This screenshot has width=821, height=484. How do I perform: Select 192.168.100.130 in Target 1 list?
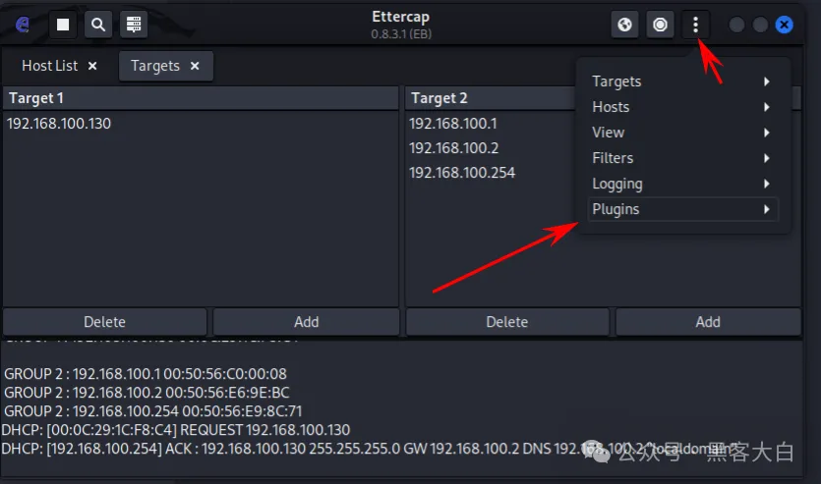click(59, 124)
